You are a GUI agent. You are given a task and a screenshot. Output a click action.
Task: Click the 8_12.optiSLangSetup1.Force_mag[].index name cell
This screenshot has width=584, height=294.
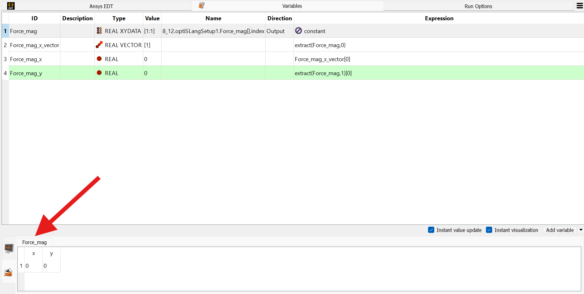213,31
